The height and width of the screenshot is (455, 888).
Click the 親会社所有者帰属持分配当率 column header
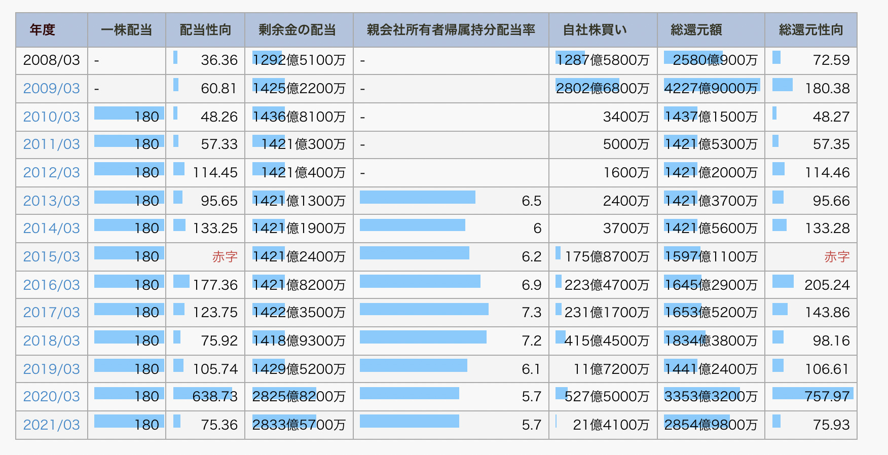click(x=451, y=30)
